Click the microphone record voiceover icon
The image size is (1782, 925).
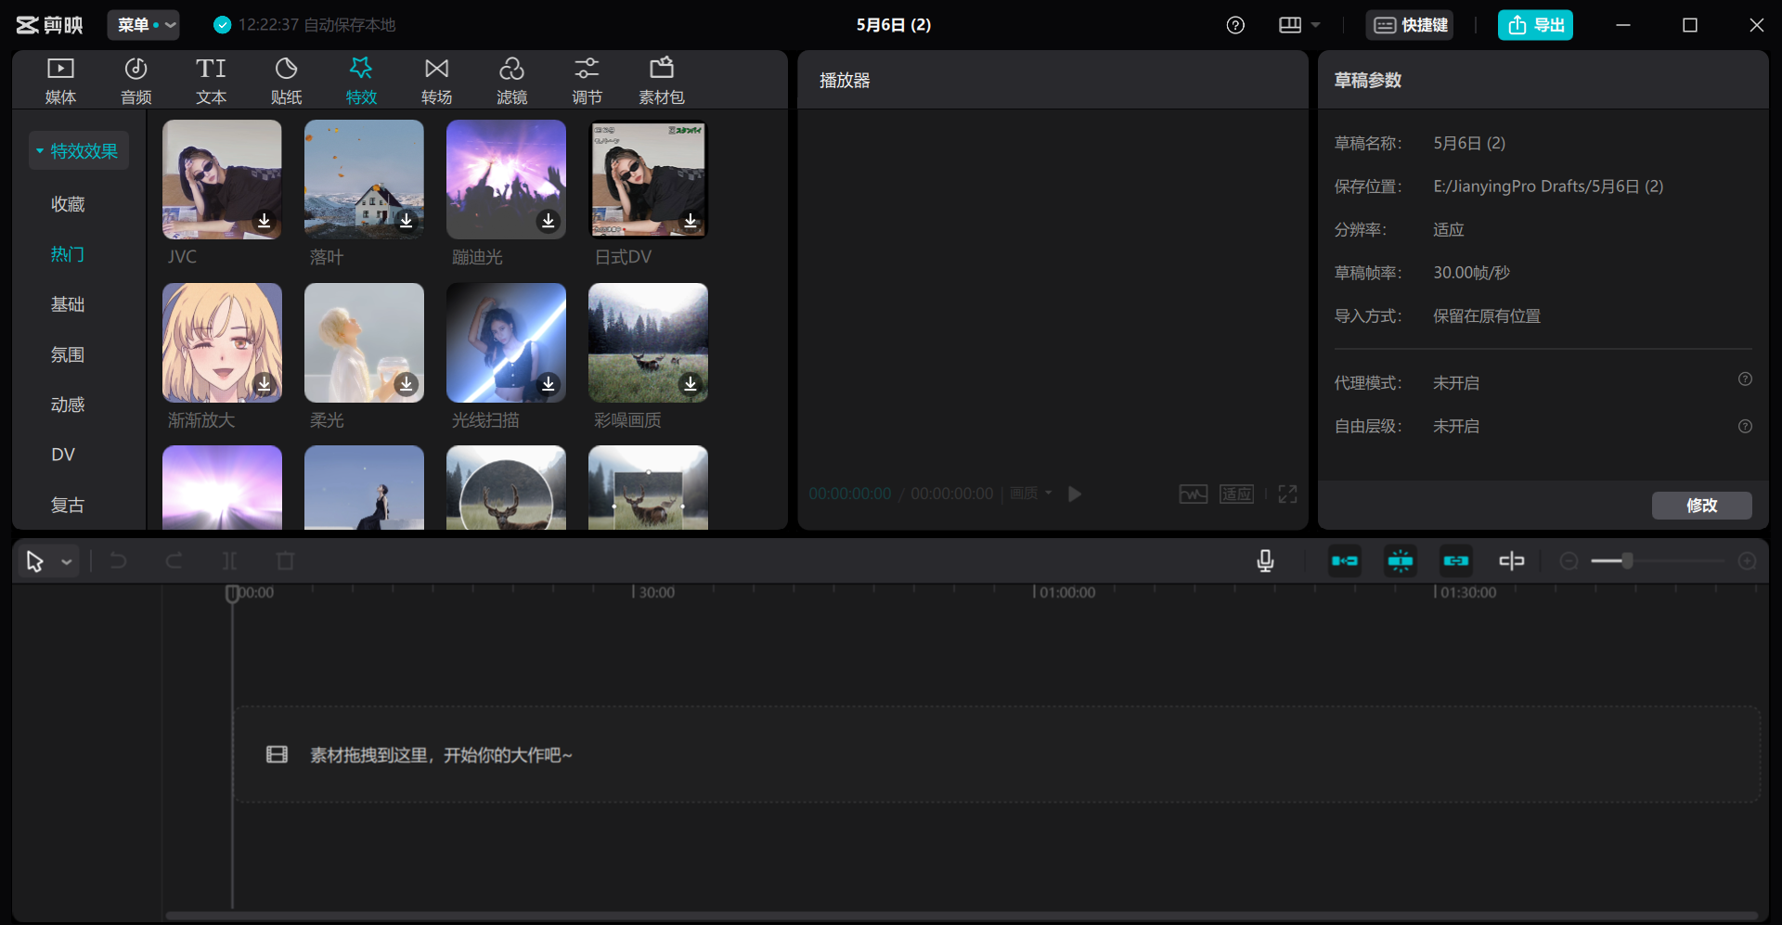pos(1265,560)
